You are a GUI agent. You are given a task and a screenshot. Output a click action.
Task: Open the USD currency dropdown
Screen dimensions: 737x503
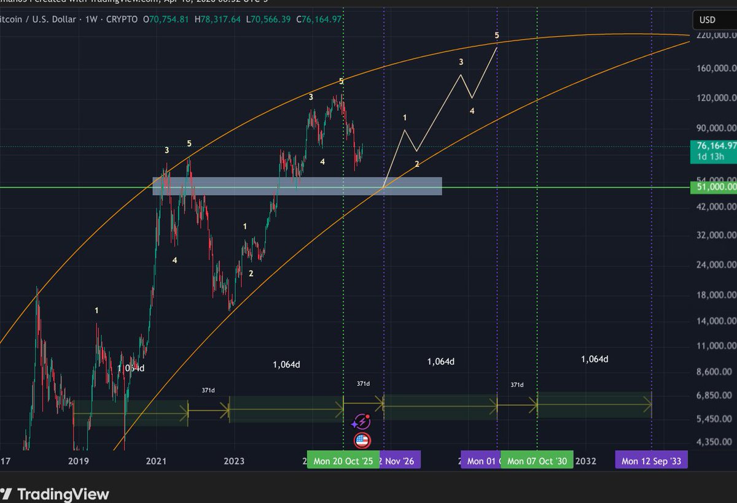click(x=714, y=20)
